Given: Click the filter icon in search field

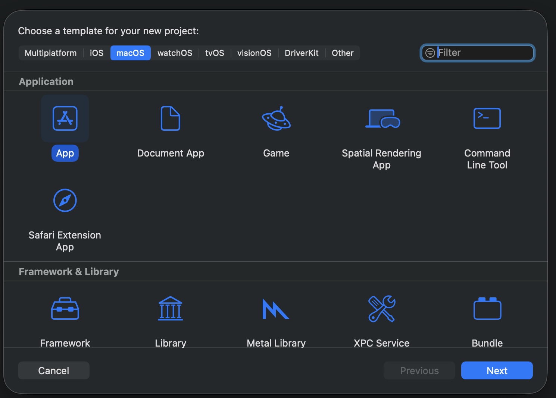Looking at the screenshot, I should click(430, 53).
